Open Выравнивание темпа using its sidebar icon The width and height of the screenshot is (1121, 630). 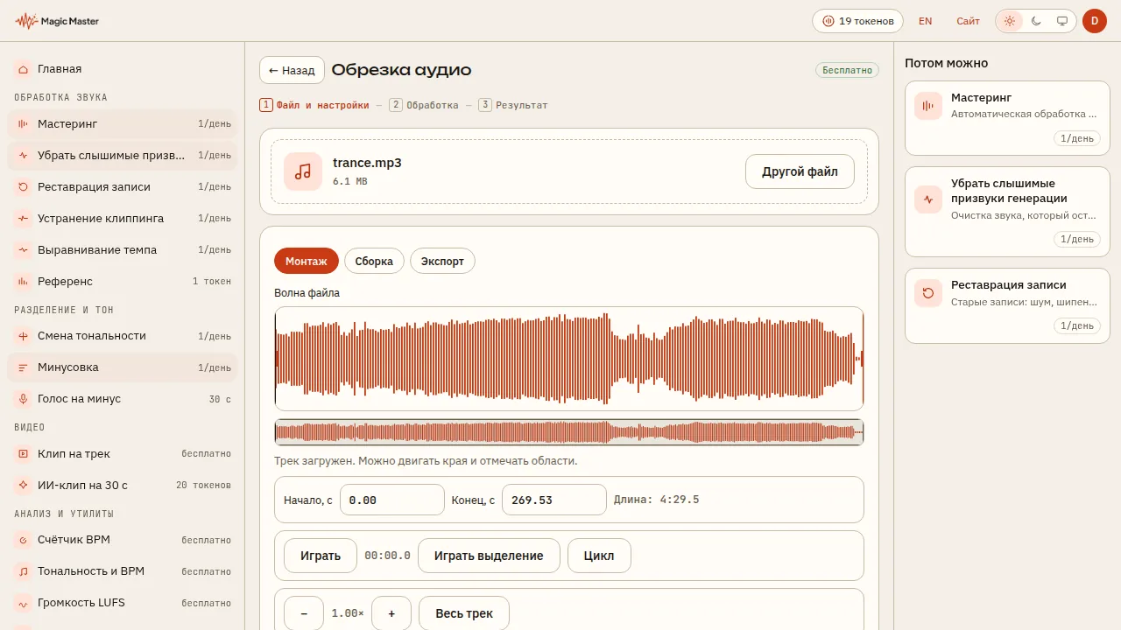pos(23,250)
